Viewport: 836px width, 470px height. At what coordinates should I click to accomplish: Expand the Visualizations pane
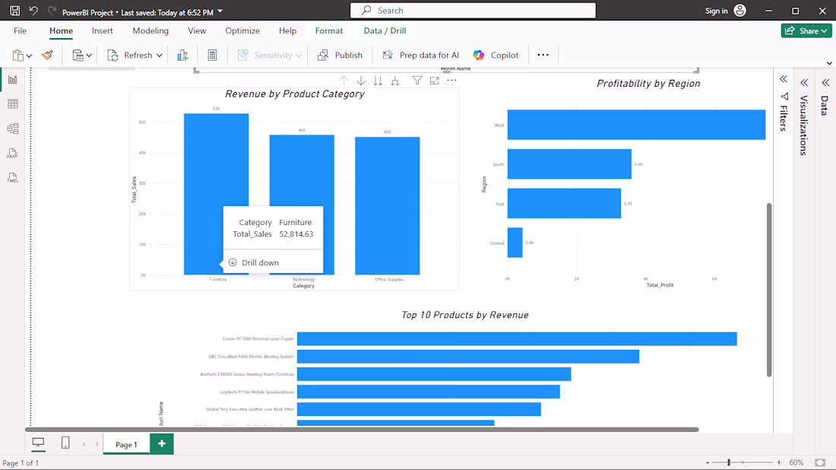click(804, 83)
